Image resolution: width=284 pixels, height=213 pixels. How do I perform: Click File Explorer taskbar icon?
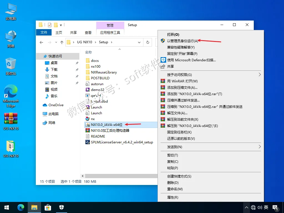(x=34, y=207)
